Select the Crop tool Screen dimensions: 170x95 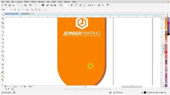[2, 23]
